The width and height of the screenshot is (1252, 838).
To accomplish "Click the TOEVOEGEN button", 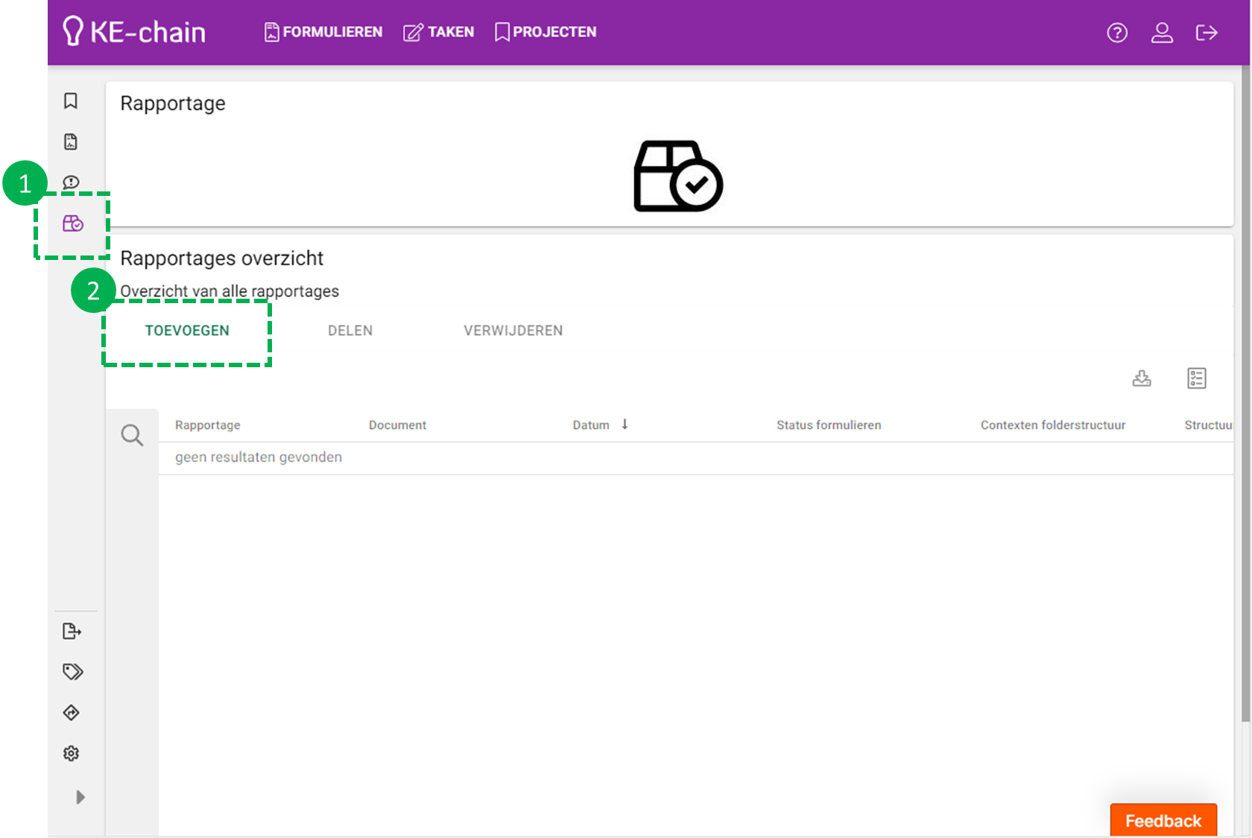I will tap(187, 331).
